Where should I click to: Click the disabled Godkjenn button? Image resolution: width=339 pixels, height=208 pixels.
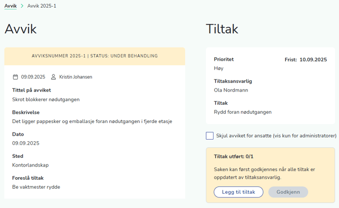pyautogui.click(x=288, y=192)
